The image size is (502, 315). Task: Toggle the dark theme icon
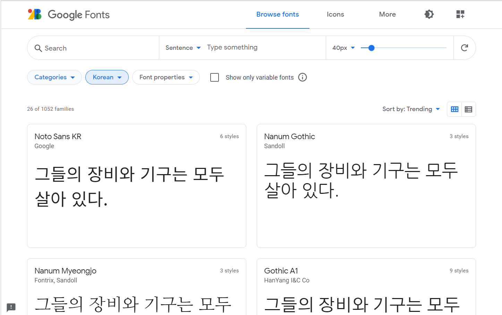pos(429,14)
